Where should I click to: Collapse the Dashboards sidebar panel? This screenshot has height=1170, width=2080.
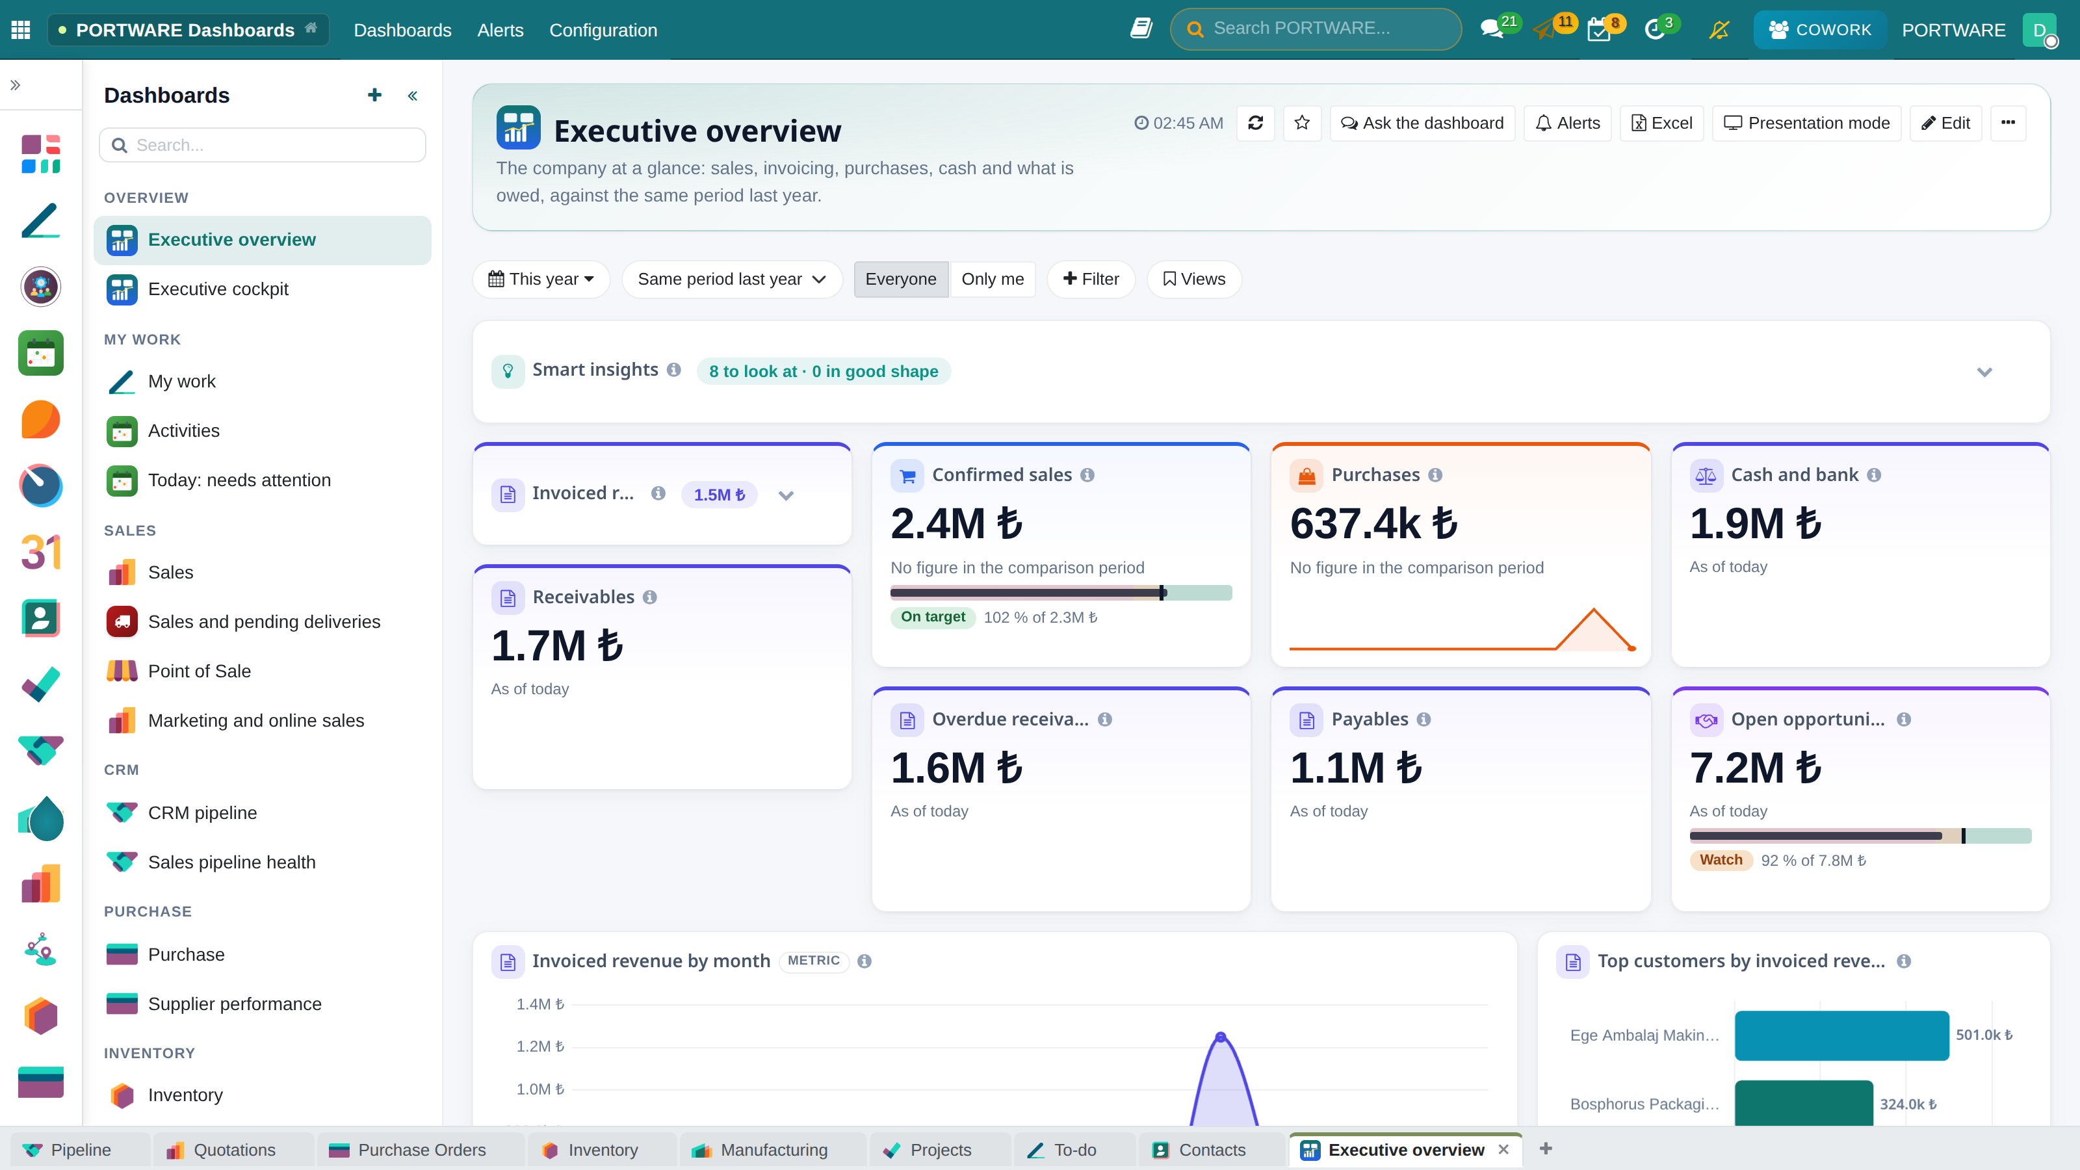[x=413, y=96]
